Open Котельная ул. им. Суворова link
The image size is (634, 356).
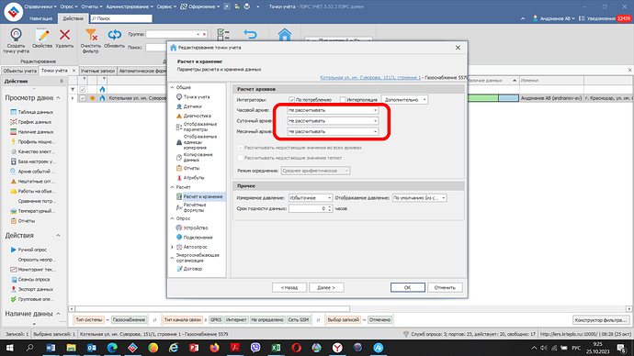pos(370,77)
